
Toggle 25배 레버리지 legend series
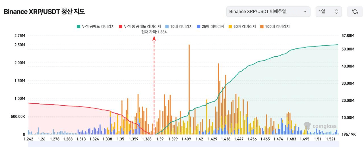(210, 26)
